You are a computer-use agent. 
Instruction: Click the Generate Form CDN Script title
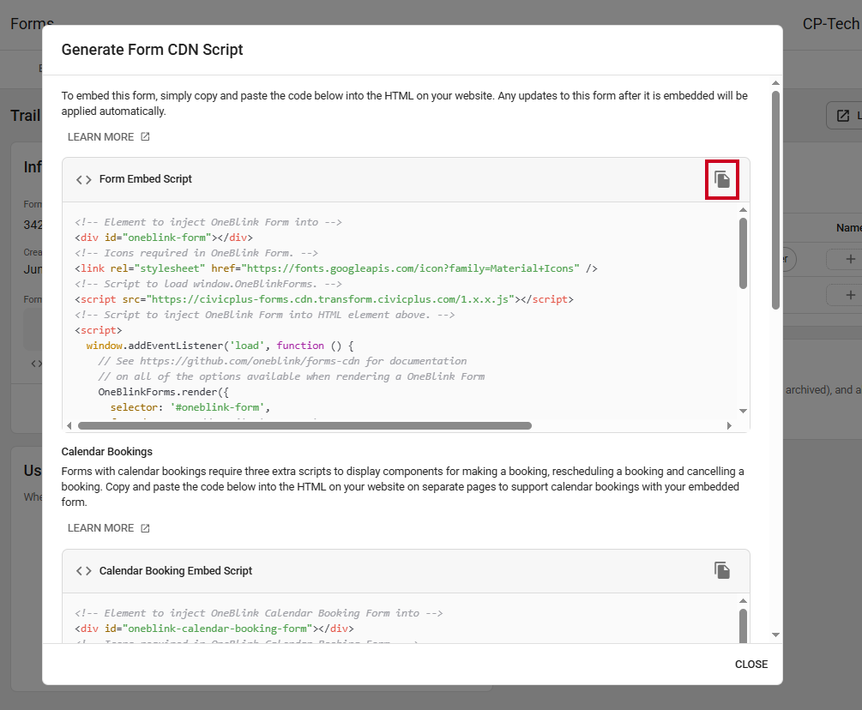pyautogui.click(x=152, y=50)
